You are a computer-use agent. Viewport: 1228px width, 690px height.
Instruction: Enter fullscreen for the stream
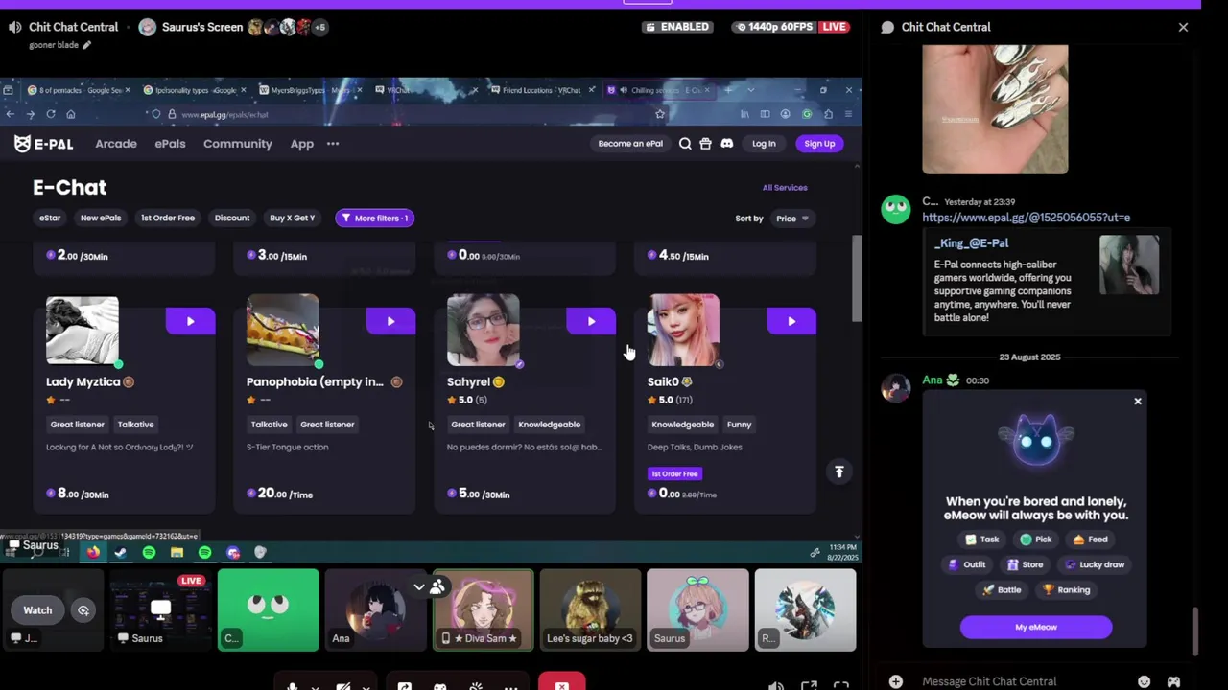click(840, 686)
